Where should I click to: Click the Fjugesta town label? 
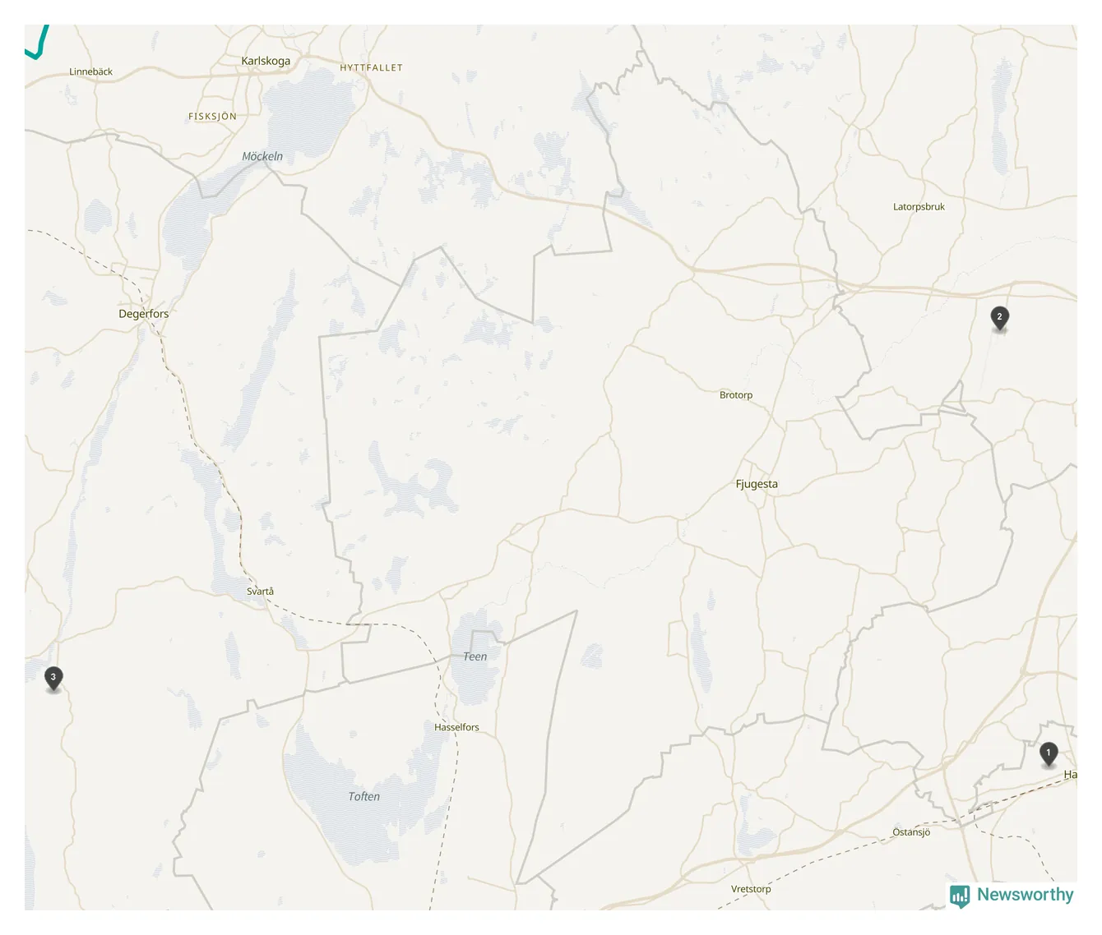[x=757, y=484]
